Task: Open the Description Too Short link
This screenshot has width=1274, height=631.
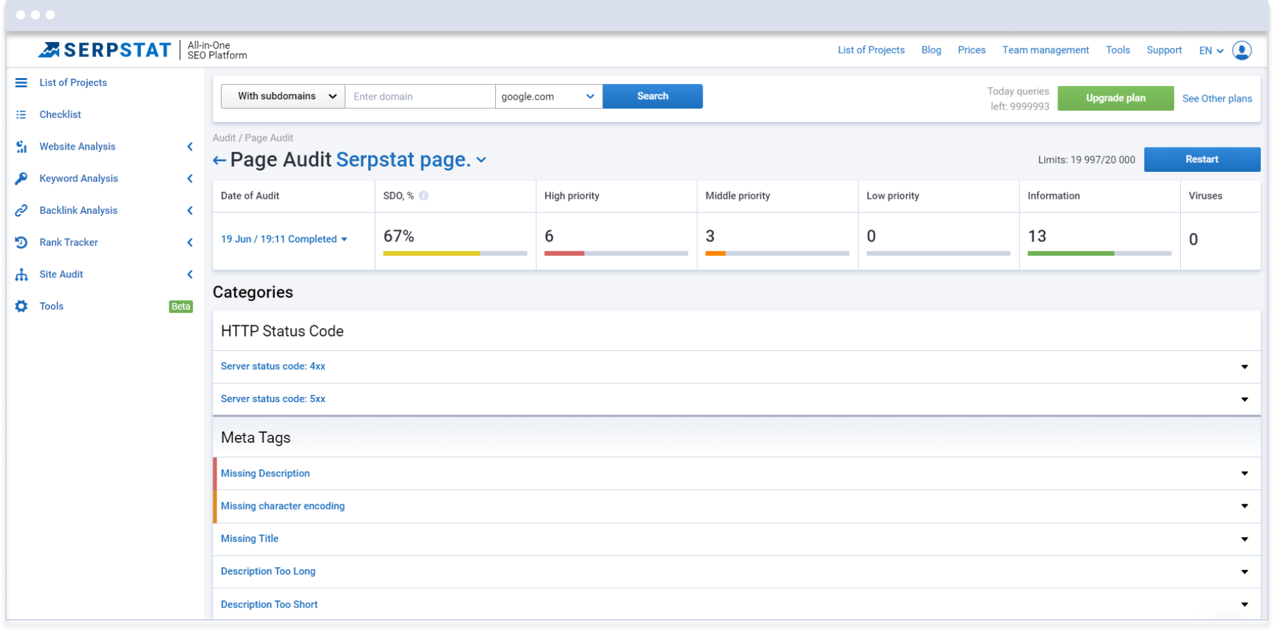Action: click(269, 605)
